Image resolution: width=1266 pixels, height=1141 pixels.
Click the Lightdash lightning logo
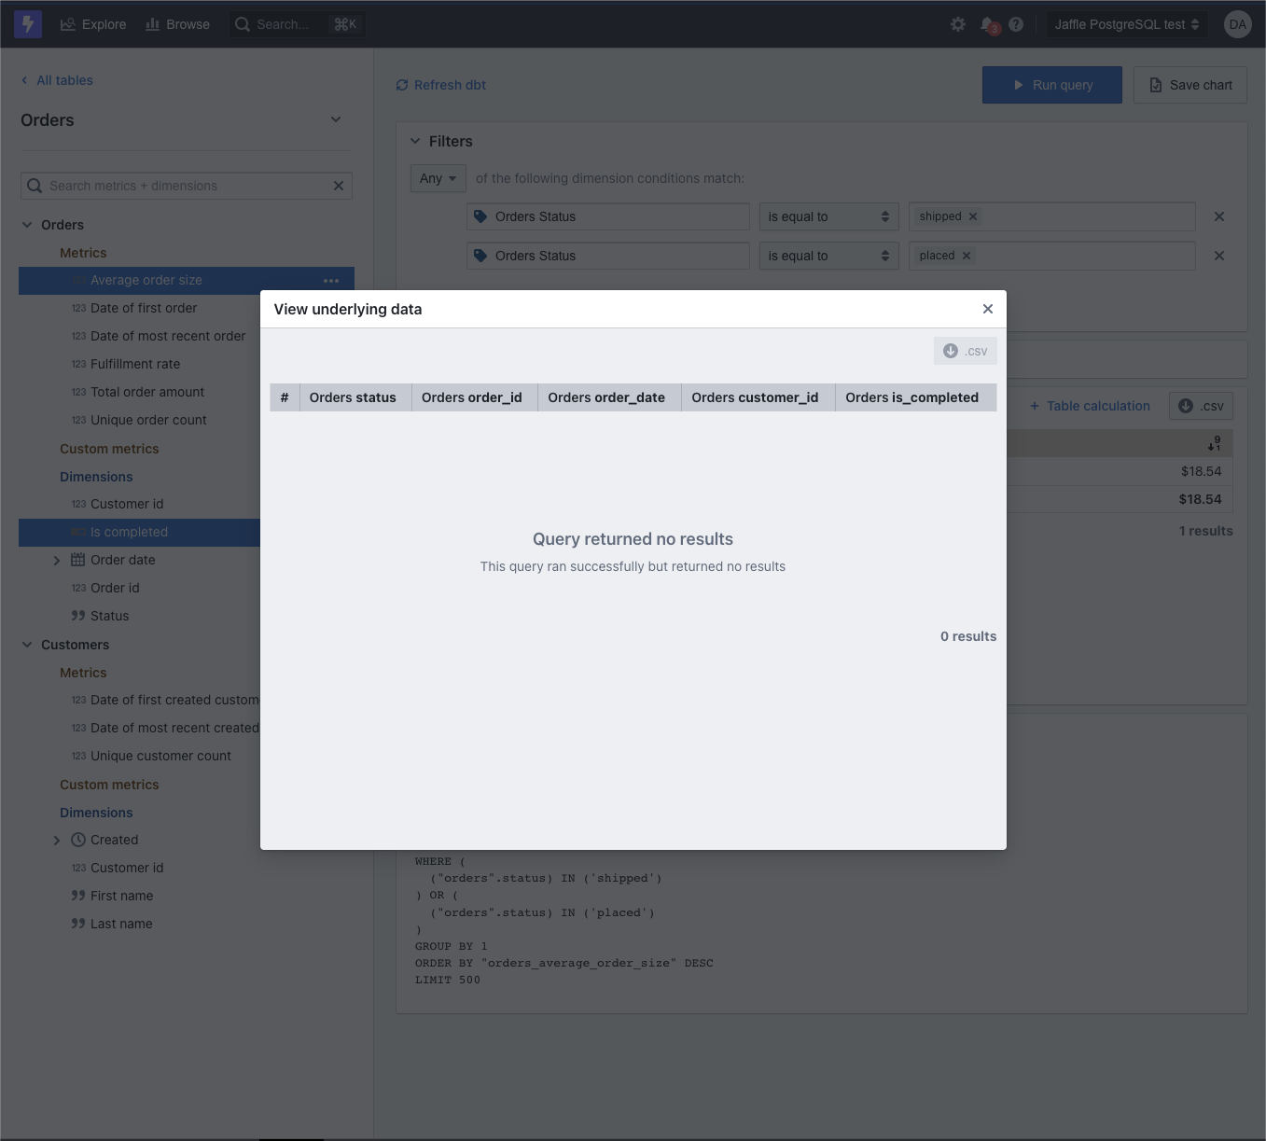click(27, 23)
